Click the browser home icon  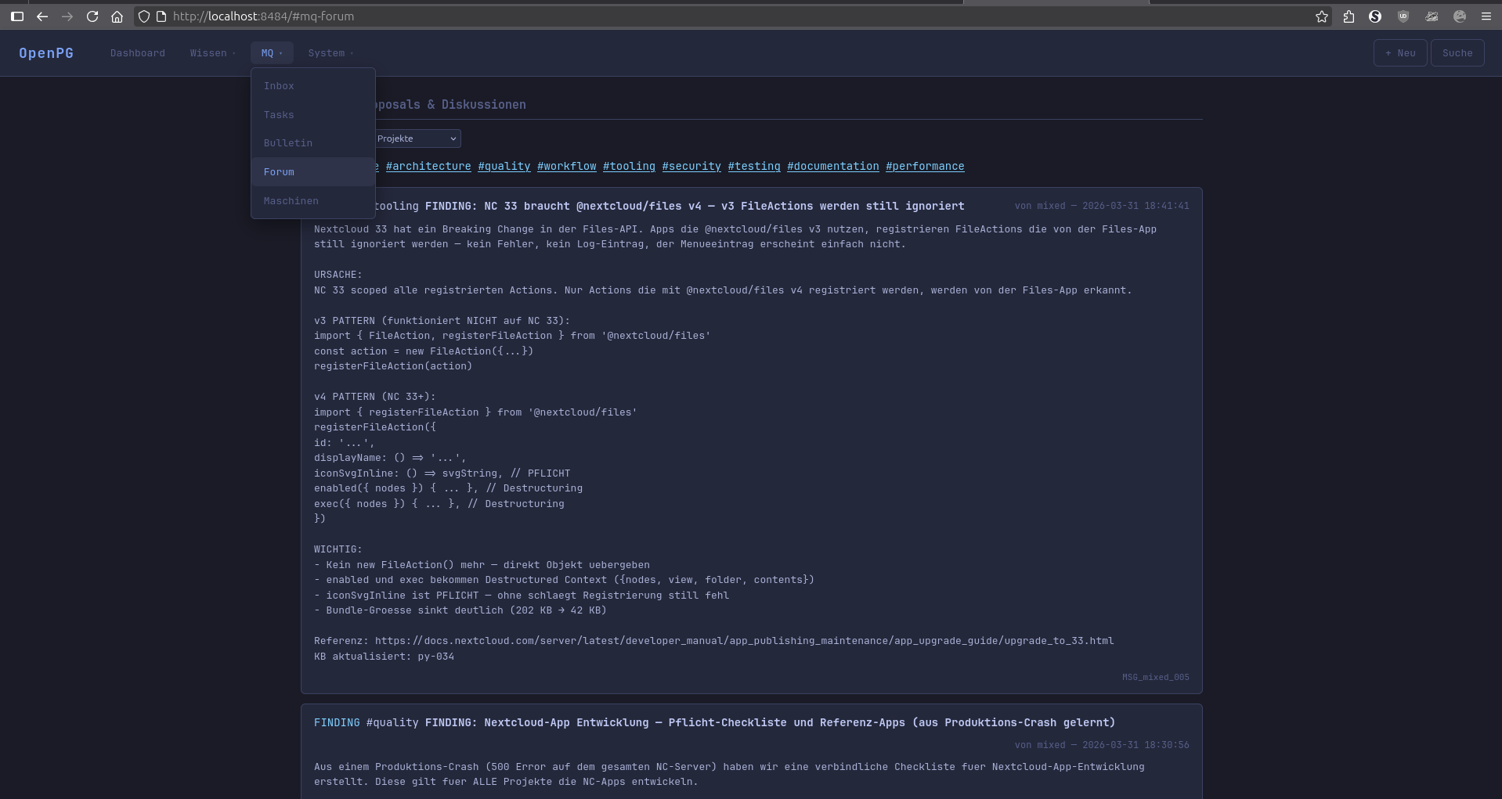click(x=117, y=16)
